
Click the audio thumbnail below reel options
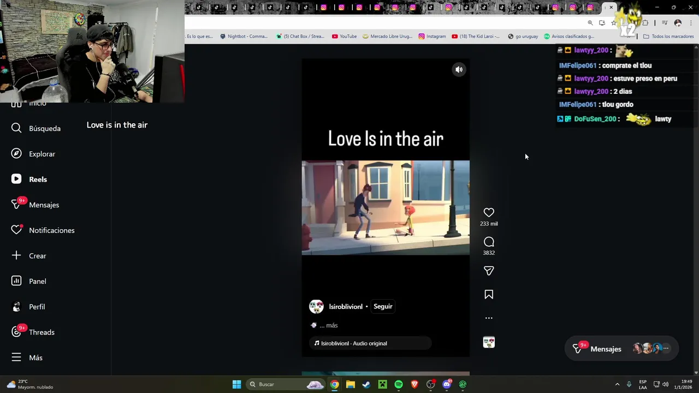coord(489,342)
